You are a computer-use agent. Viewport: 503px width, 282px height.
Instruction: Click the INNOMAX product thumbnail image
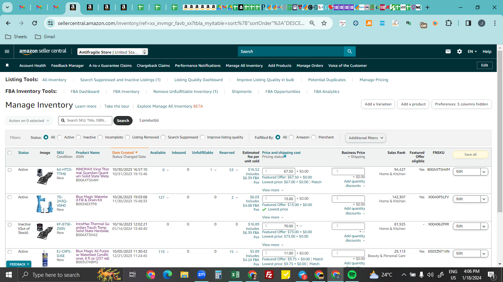pos(45,176)
